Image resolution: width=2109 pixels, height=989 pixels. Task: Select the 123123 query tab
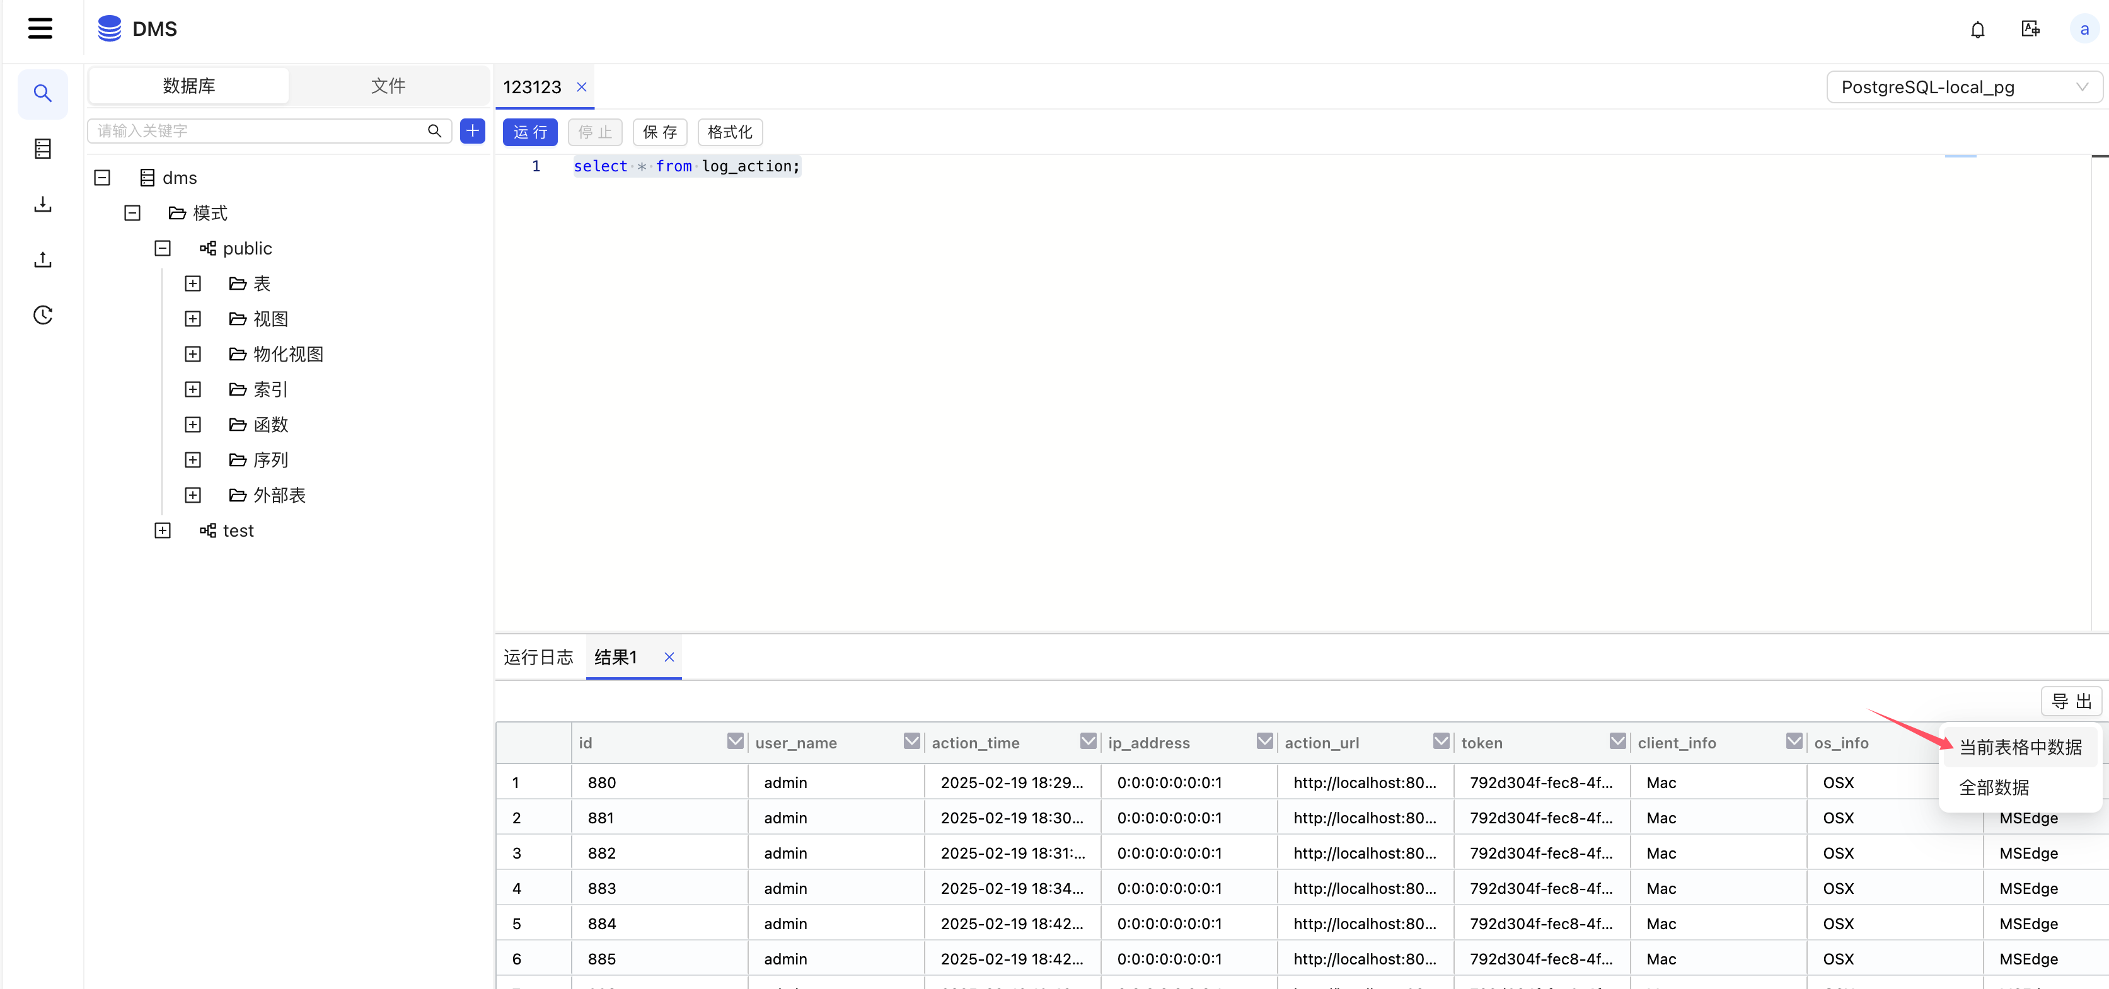click(532, 87)
